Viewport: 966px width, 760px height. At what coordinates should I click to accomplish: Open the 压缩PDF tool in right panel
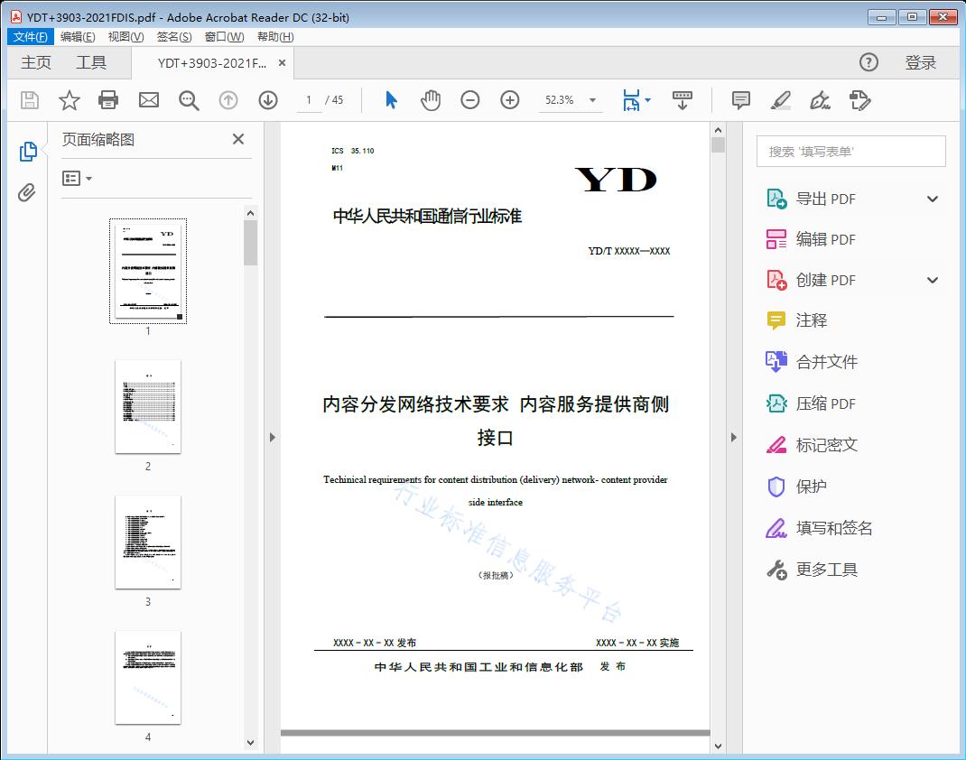click(826, 403)
